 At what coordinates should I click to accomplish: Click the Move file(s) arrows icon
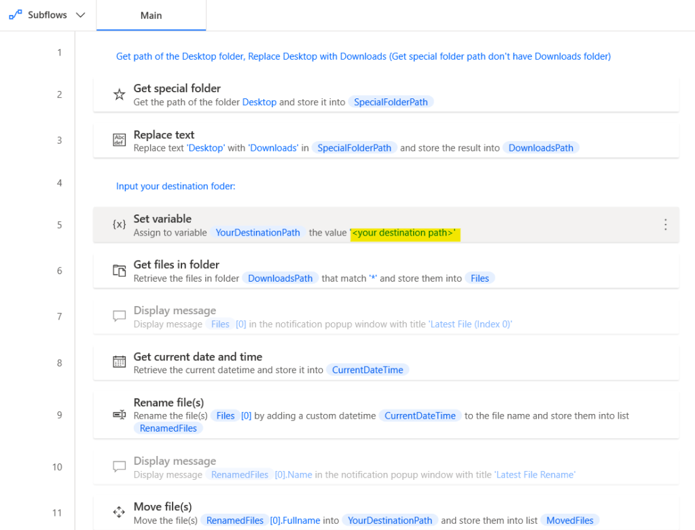click(x=119, y=512)
